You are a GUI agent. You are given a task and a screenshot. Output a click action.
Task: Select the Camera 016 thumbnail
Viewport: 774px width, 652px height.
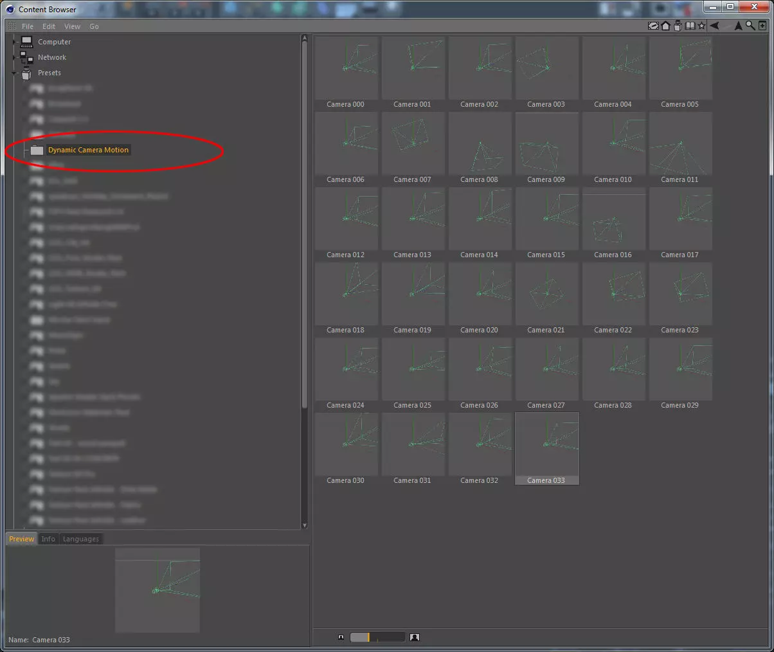tap(613, 224)
